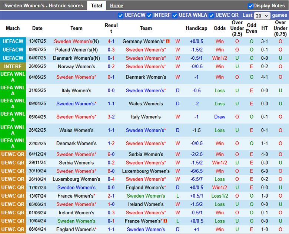The height and width of the screenshot is (234, 289).
Task: Click Italy Women's on 31/05/25 row
Action: pyautogui.click(x=76, y=90)
